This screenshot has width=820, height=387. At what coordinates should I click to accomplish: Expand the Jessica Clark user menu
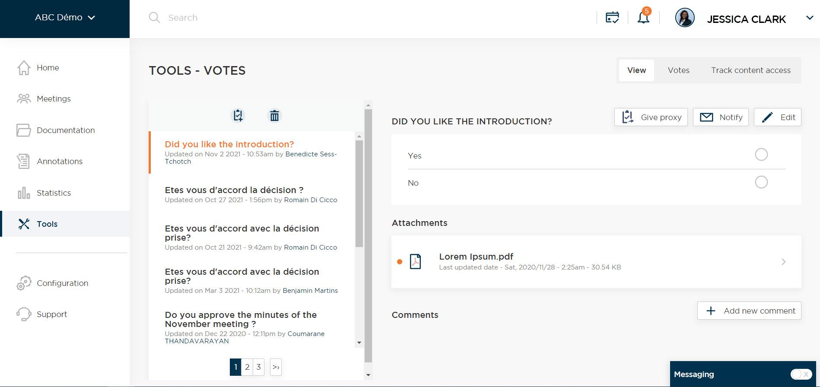(810, 18)
